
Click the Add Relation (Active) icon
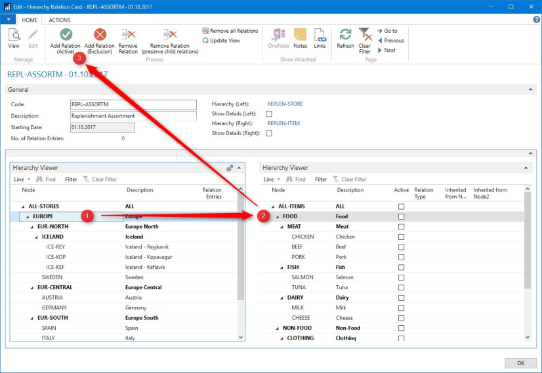(x=66, y=35)
